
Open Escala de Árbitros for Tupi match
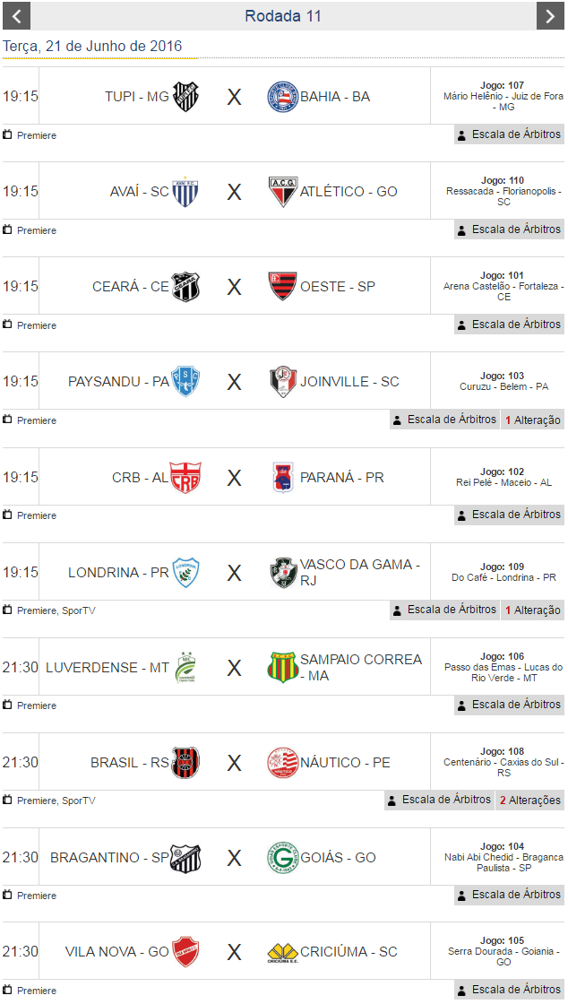tap(509, 134)
